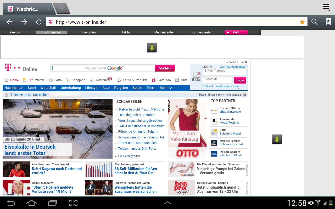Open Eiseskälte in Deutschland headline image
Screen dimensions: 335x209
pos(58,129)
